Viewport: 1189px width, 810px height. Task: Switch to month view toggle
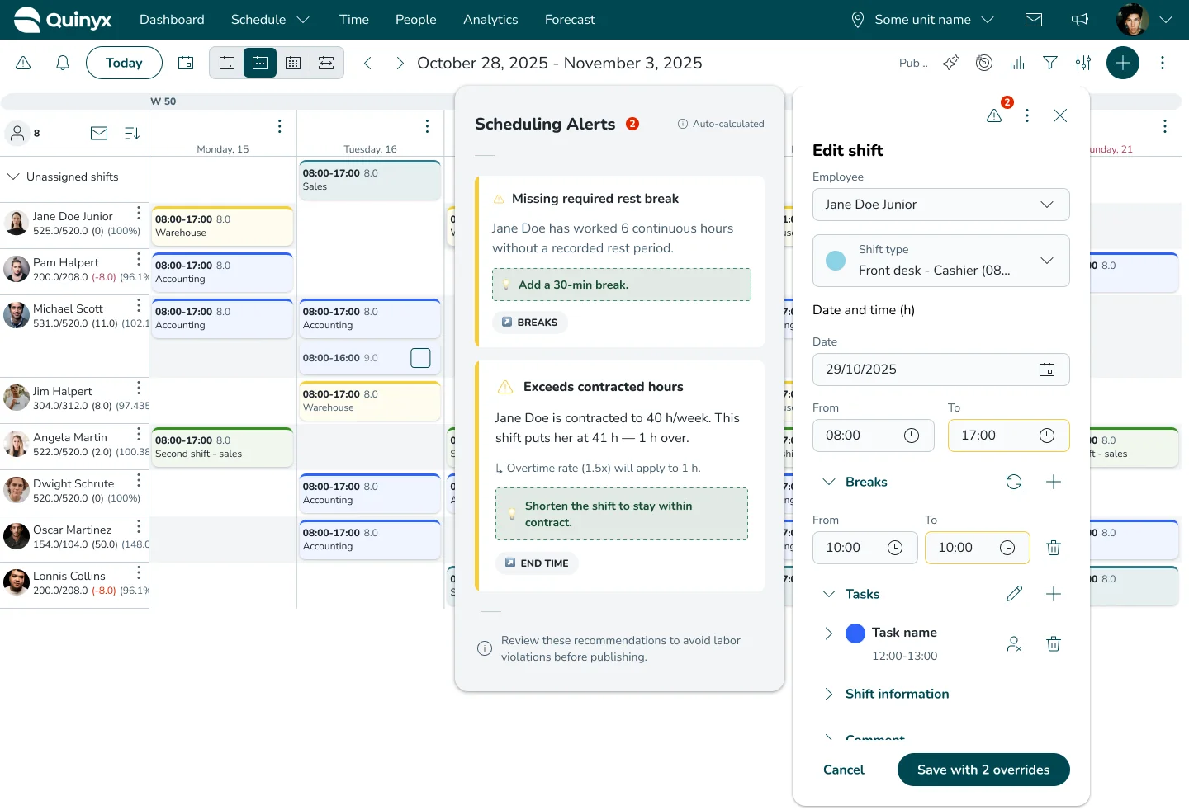(293, 63)
